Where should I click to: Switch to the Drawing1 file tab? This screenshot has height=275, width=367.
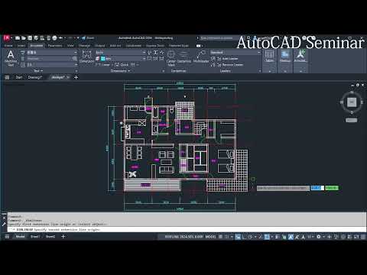tap(35, 77)
